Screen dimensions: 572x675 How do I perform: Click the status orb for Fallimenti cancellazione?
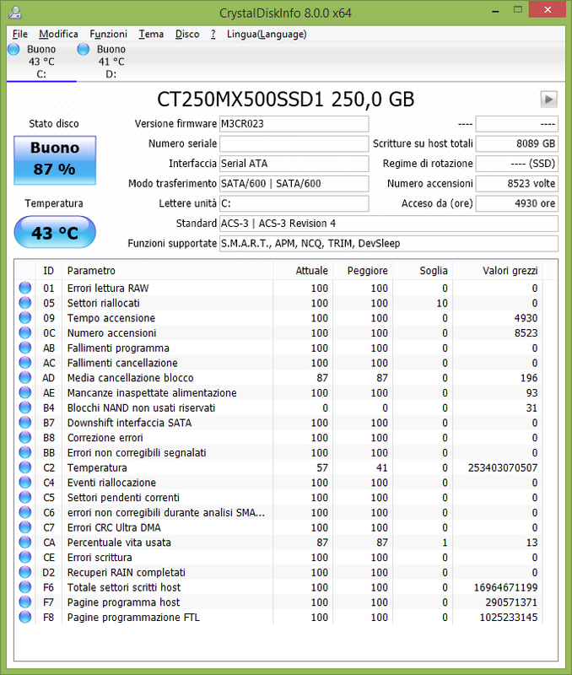pos(25,363)
